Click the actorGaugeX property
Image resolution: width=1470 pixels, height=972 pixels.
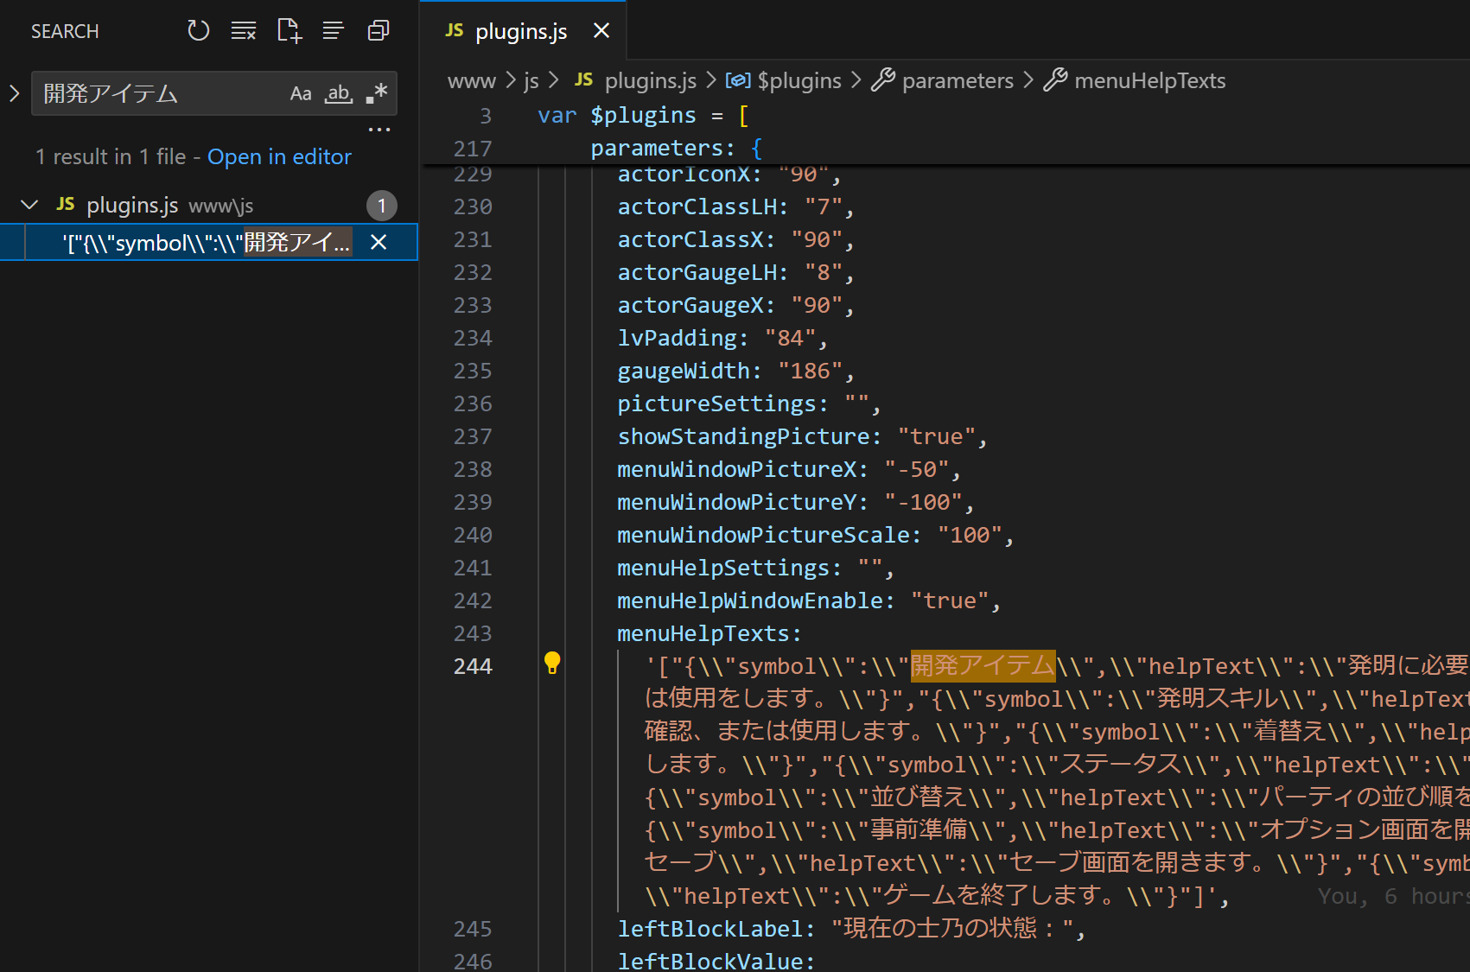[x=690, y=305]
